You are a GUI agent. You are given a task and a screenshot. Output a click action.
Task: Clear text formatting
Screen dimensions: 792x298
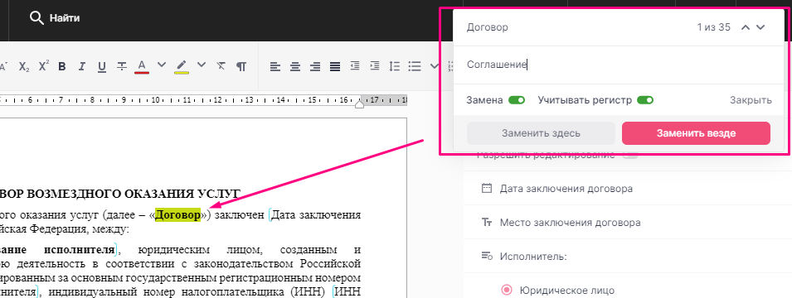221,66
